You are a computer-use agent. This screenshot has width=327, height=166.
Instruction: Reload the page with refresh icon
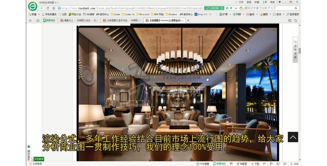[48, 8]
